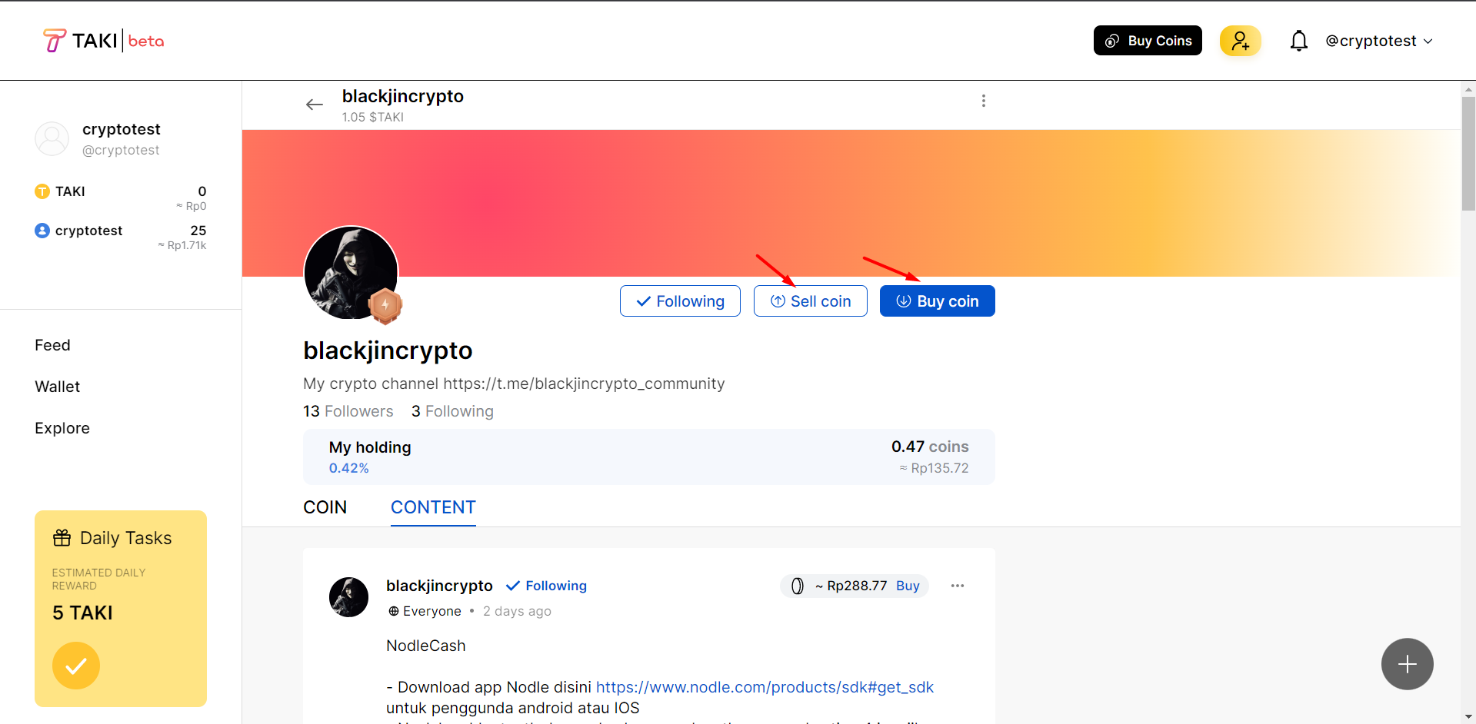Click the My holding 0.42% value
1476x724 pixels.
coord(349,468)
